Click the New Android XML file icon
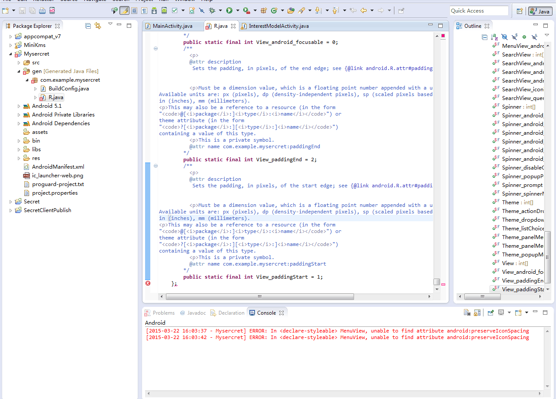The width and height of the screenshot is (556, 399). click(x=192, y=10)
